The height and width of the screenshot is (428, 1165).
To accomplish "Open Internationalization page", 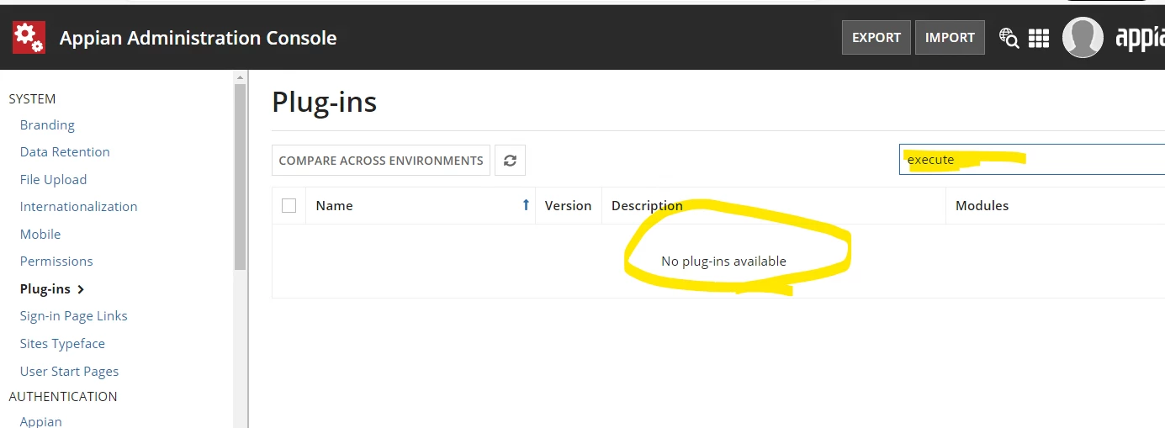I will [x=78, y=206].
